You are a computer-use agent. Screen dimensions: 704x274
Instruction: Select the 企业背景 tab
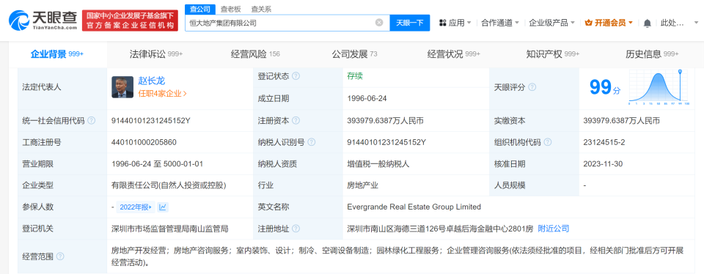(x=57, y=54)
